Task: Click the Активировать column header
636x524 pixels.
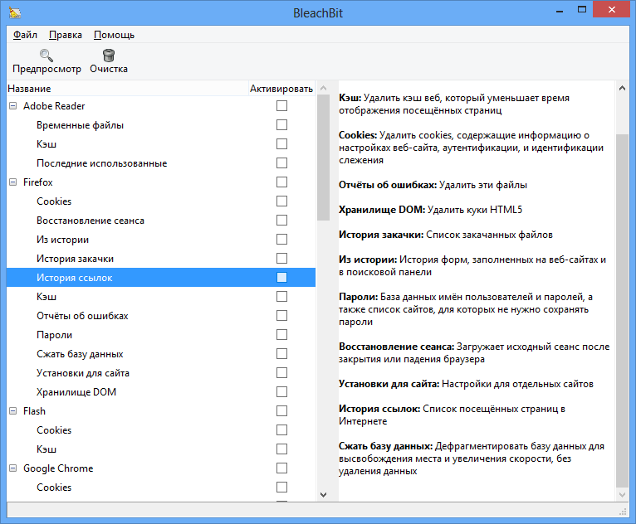Action: (281, 88)
